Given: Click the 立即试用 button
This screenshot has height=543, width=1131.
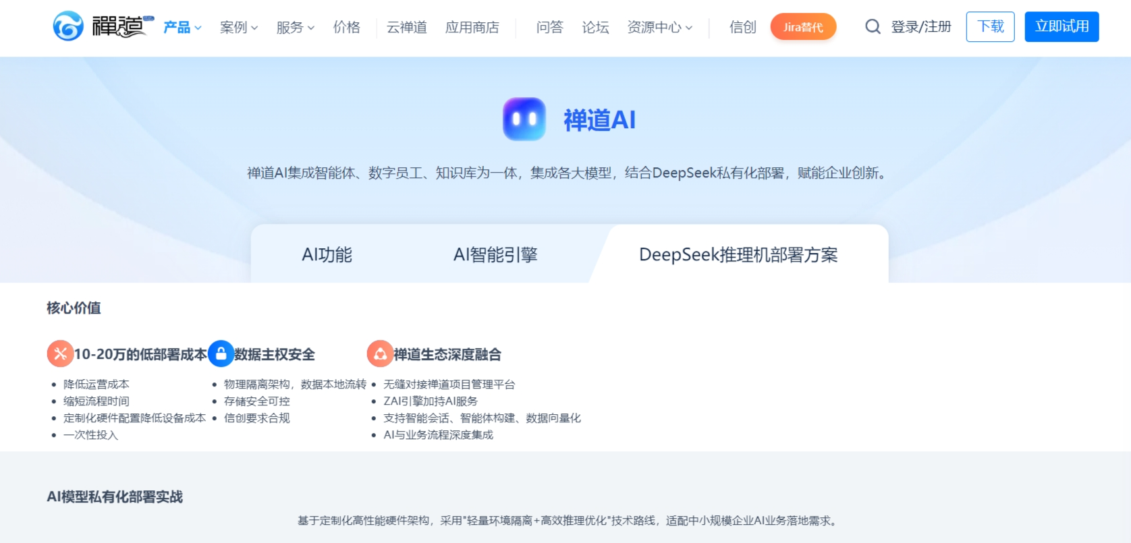Looking at the screenshot, I should click(1061, 27).
